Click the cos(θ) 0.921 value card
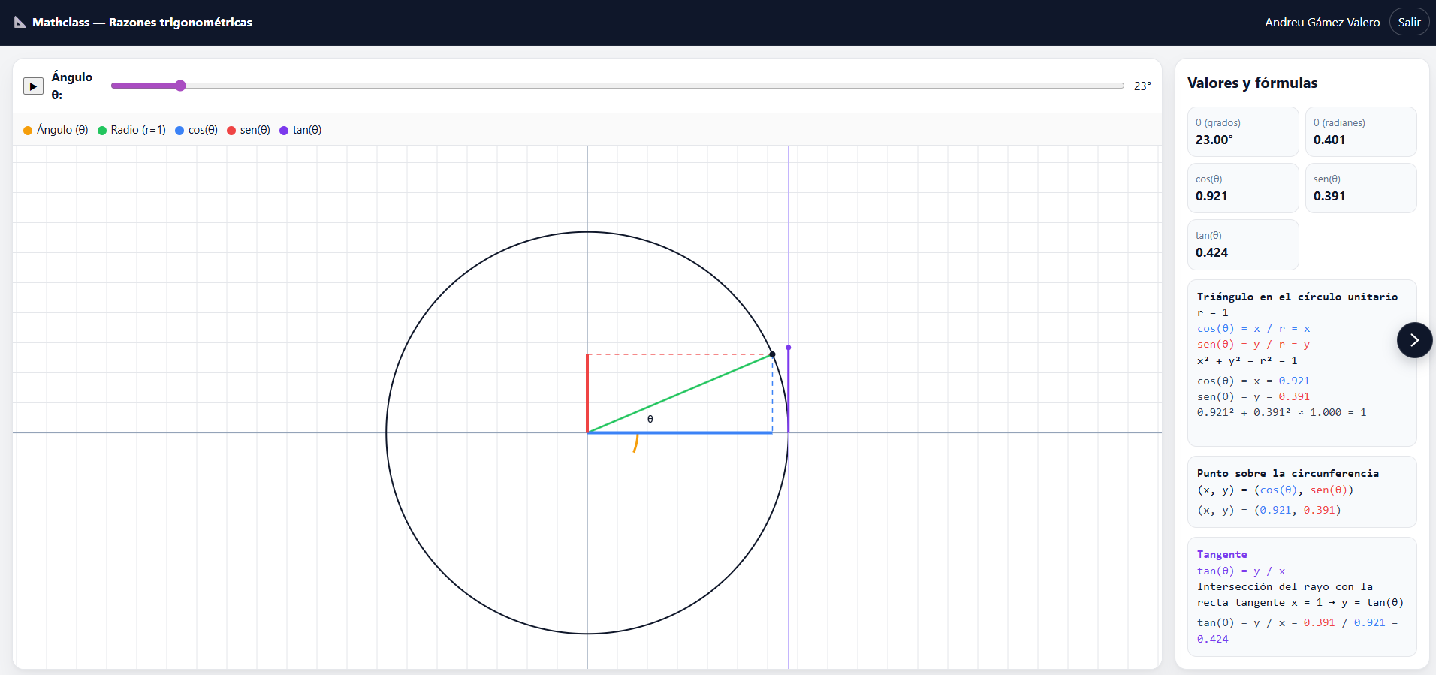 (1243, 188)
